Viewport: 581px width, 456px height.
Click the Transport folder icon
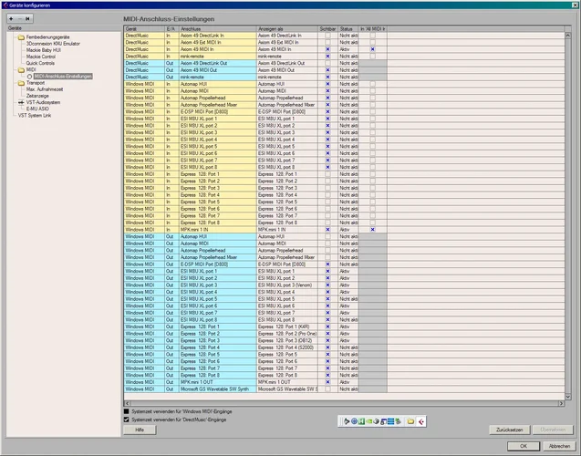(21, 83)
